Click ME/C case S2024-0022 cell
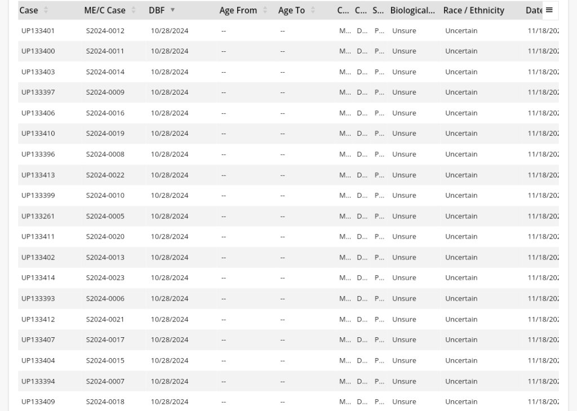This screenshot has height=411, width=577. click(x=105, y=175)
